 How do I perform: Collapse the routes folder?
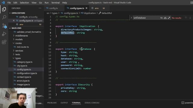pos(18,43)
